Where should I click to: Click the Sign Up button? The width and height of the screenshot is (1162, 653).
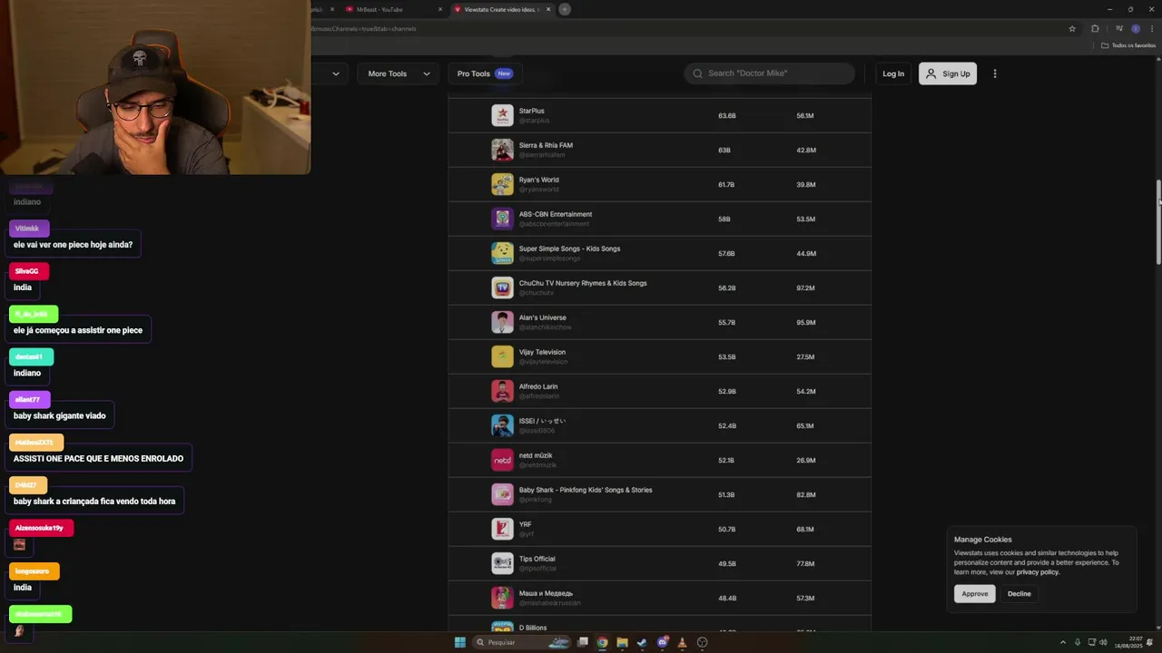[x=948, y=73]
